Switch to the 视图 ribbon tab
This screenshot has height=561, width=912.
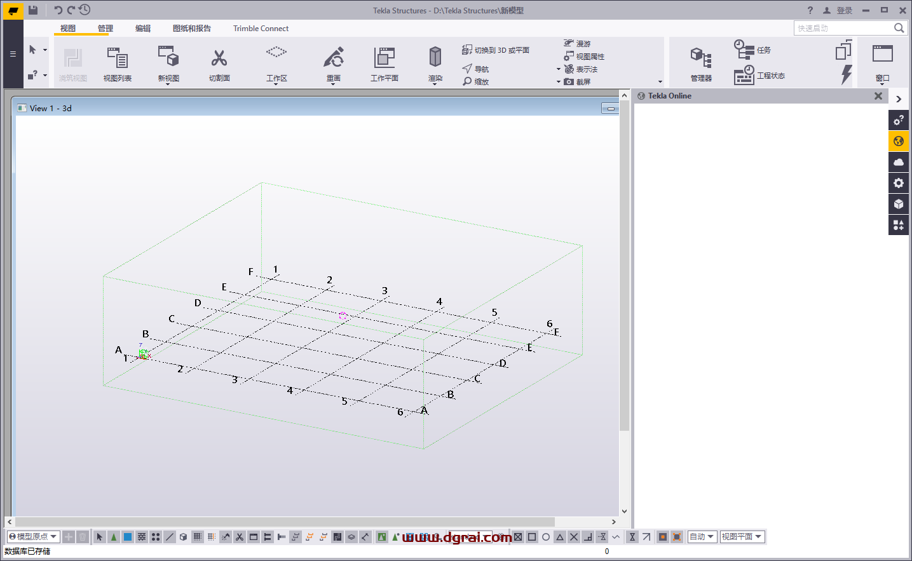[x=68, y=29]
